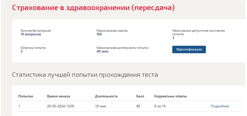Viewport: 247px width, 116px height.
Task: Click the Балл column header
Action: tap(140, 96)
